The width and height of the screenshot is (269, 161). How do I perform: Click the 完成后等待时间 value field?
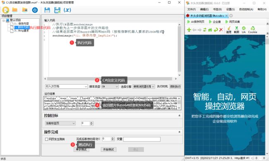click(x=107, y=139)
